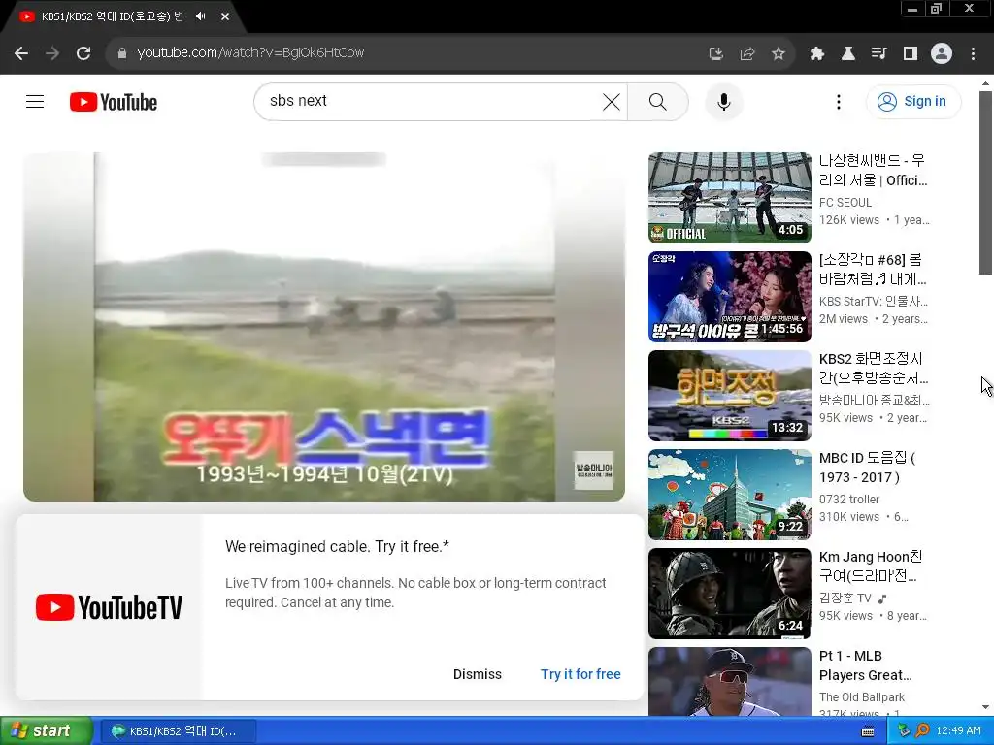Open Chrome's three-dot menu
The image size is (994, 745).
[x=973, y=53]
